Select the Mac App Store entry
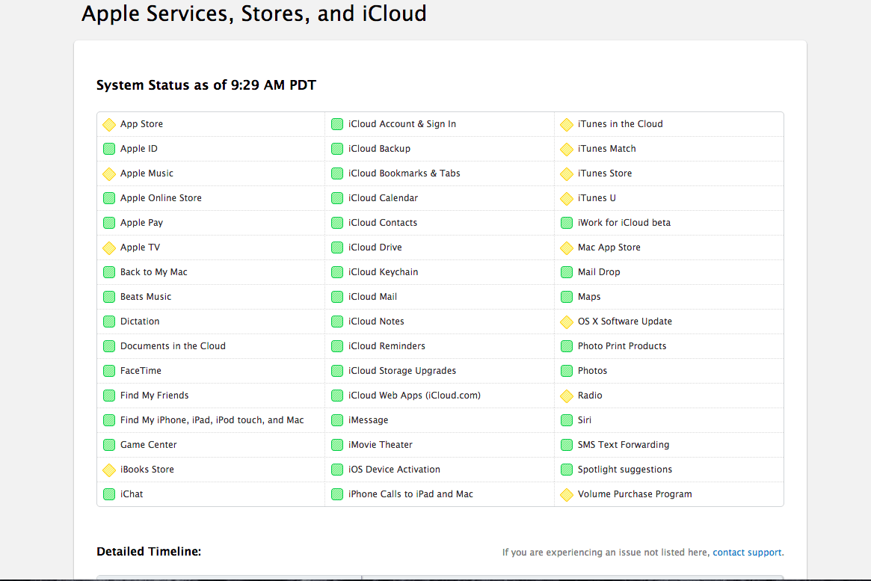 609,248
